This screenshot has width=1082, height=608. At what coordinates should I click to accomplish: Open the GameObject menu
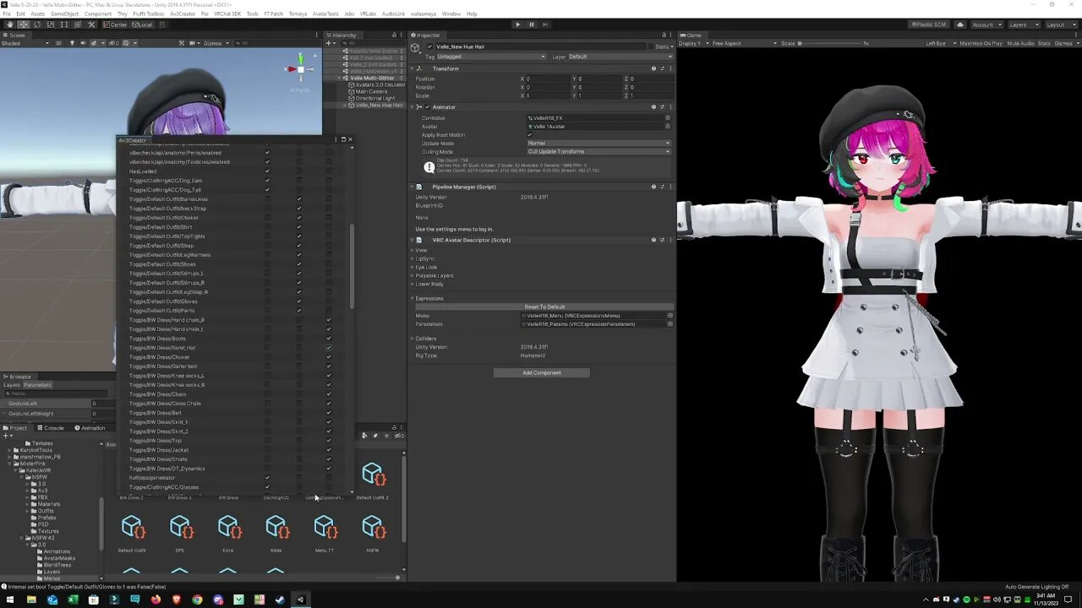coord(64,14)
